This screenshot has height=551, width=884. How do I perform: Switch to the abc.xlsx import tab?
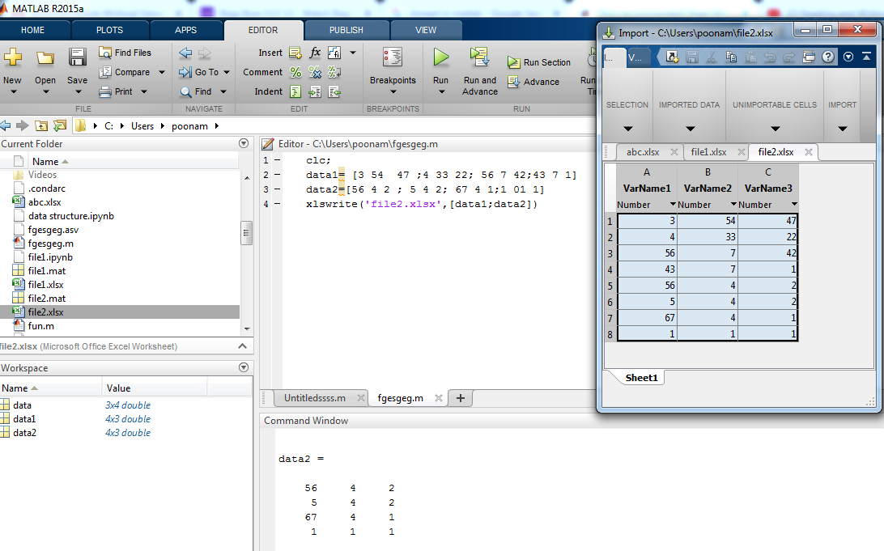pos(642,152)
